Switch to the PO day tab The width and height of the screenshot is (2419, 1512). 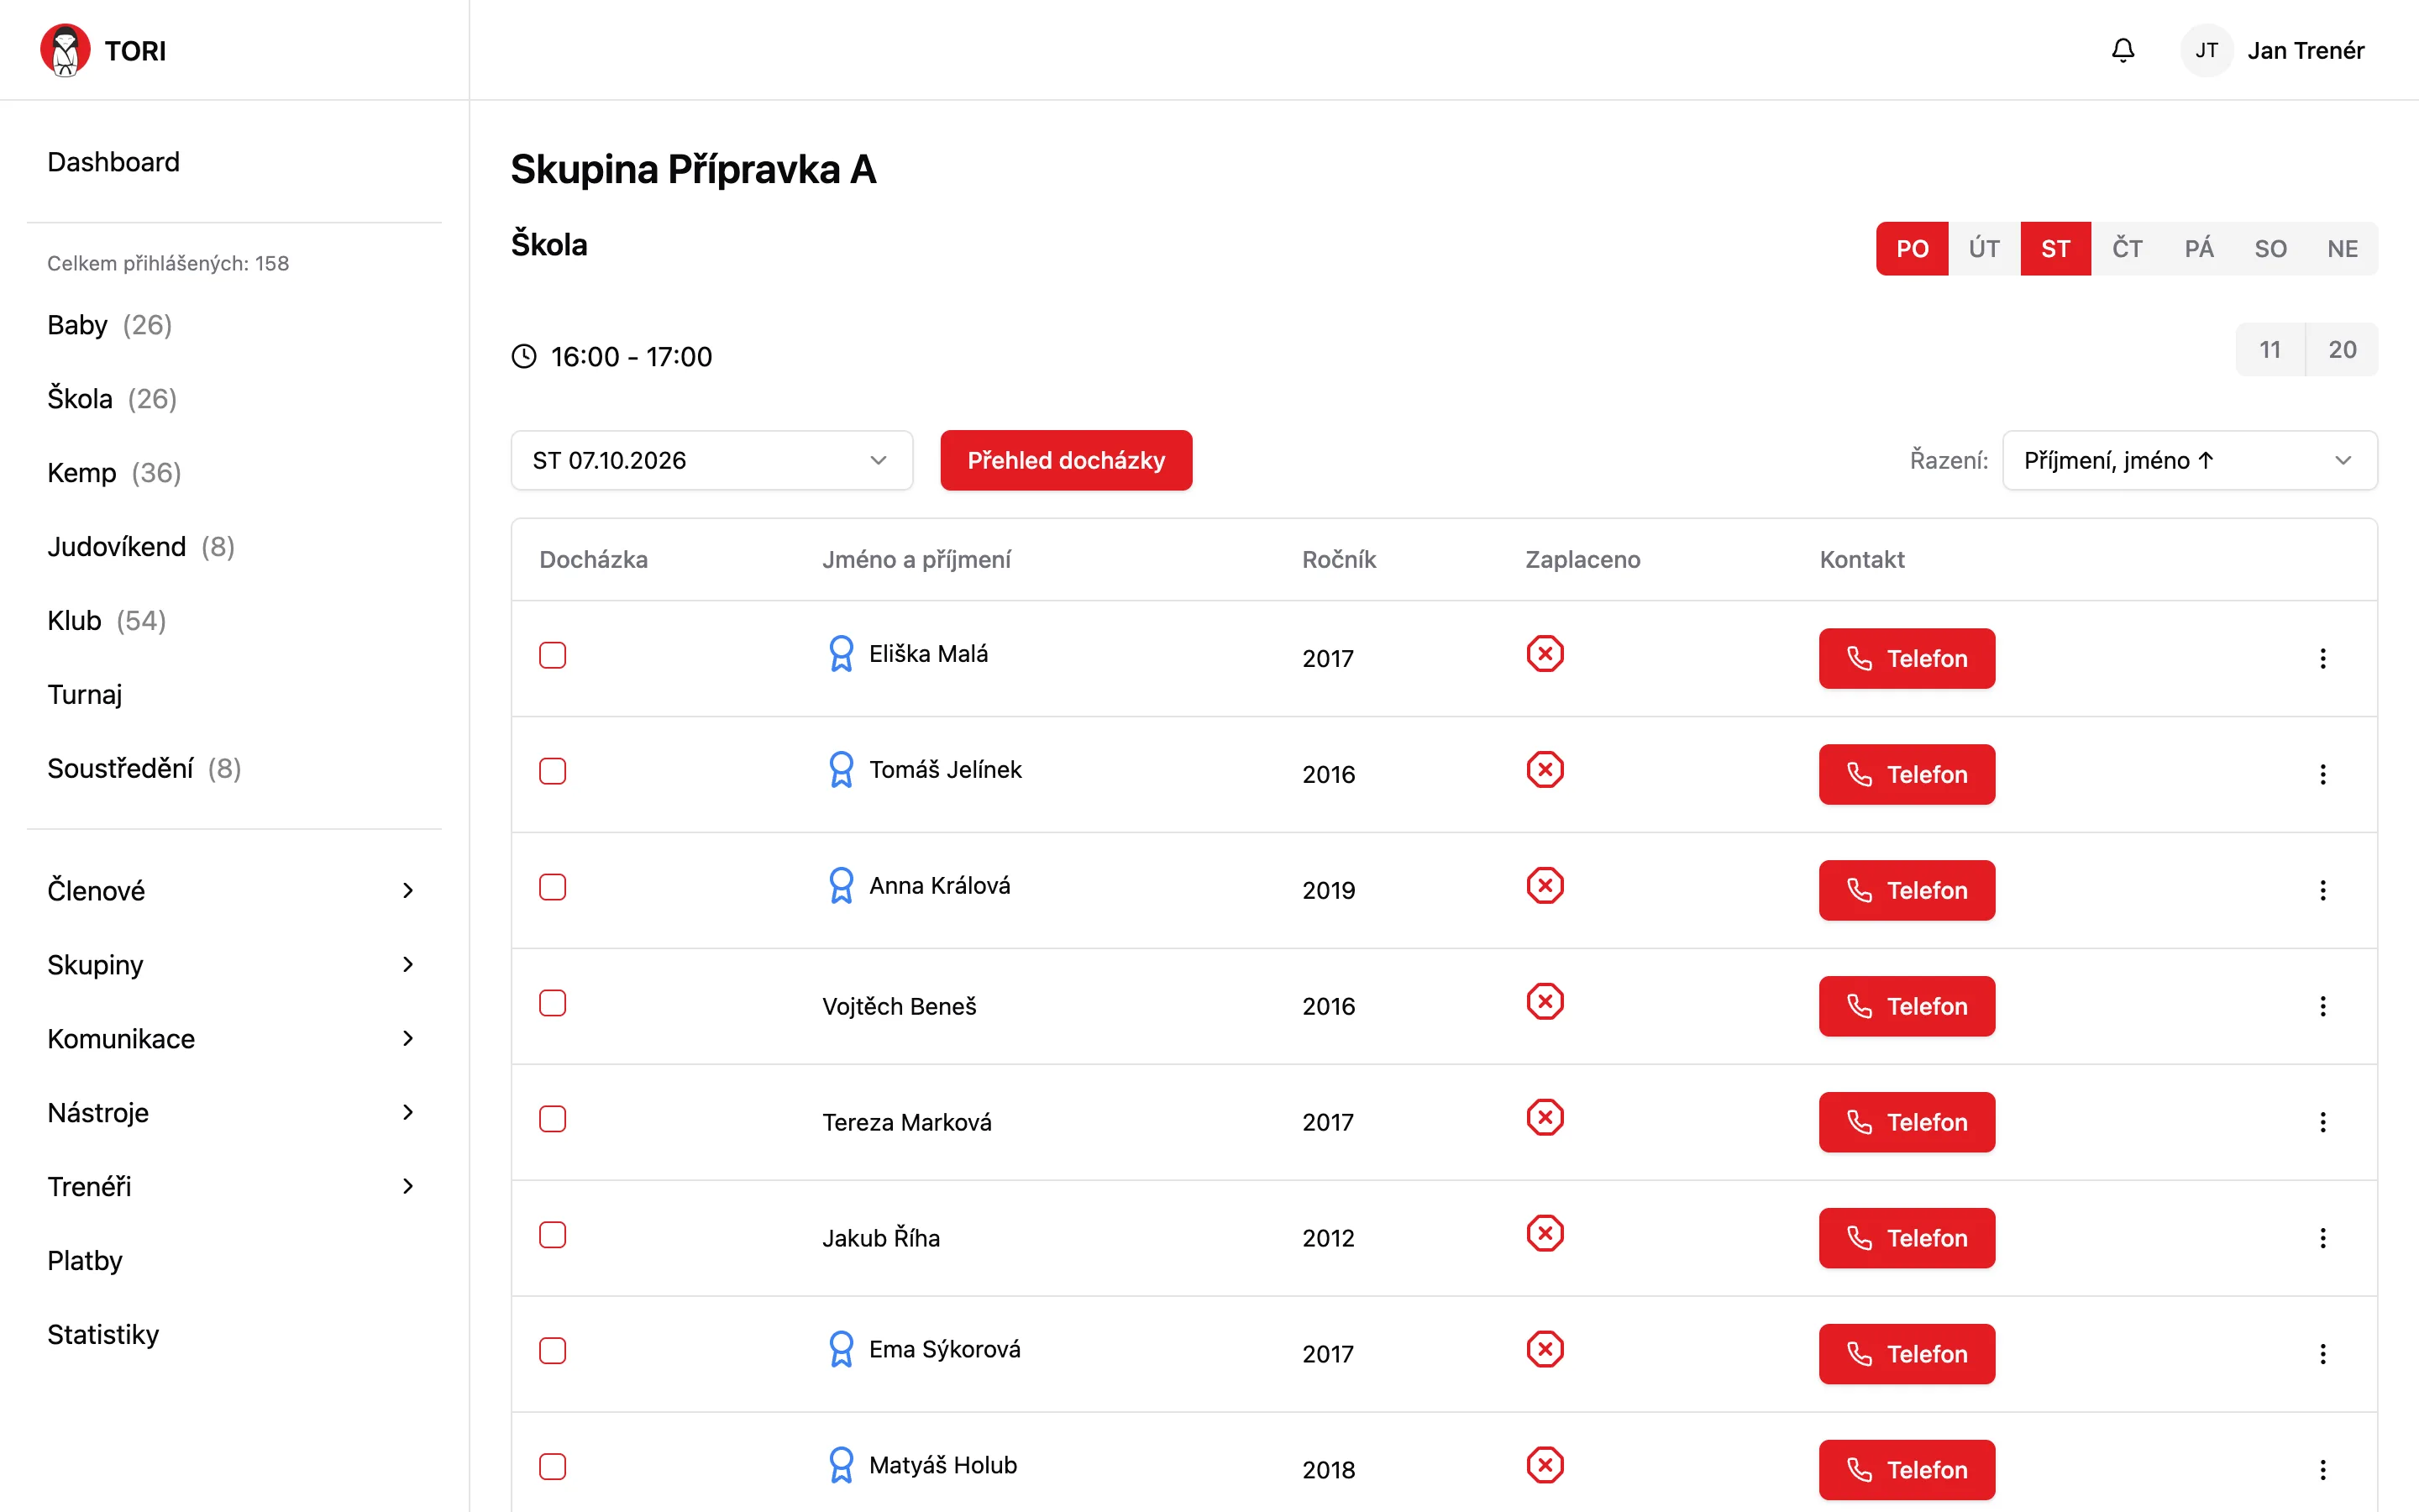point(1913,248)
